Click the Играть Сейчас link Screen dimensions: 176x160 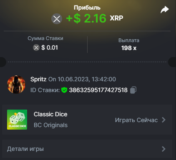(x=136, y=120)
